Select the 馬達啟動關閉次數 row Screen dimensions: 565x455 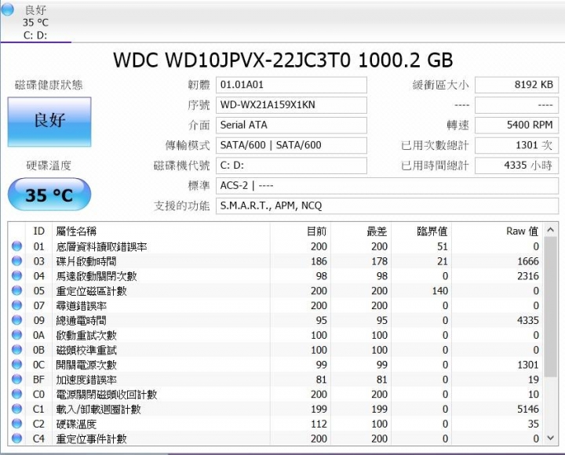click(x=275, y=276)
